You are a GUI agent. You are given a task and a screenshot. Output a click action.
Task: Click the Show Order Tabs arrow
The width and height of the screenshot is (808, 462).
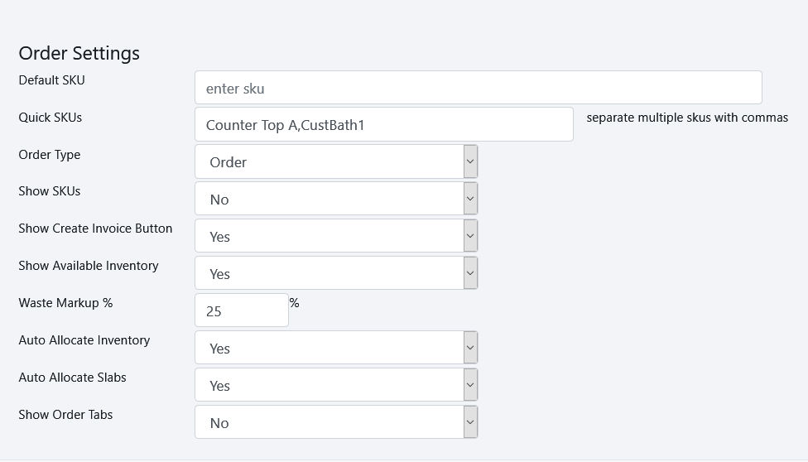(x=470, y=423)
